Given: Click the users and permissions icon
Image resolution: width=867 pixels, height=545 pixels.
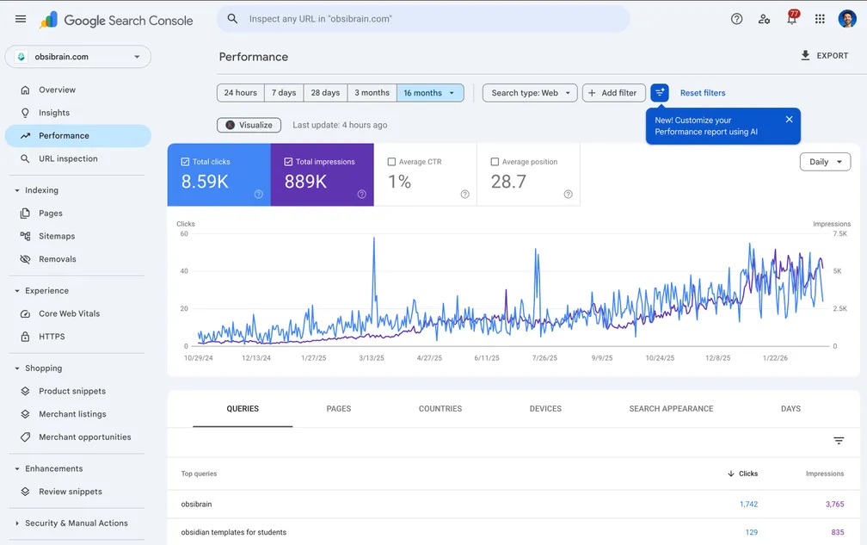Looking at the screenshot, I should pos(764,19).
